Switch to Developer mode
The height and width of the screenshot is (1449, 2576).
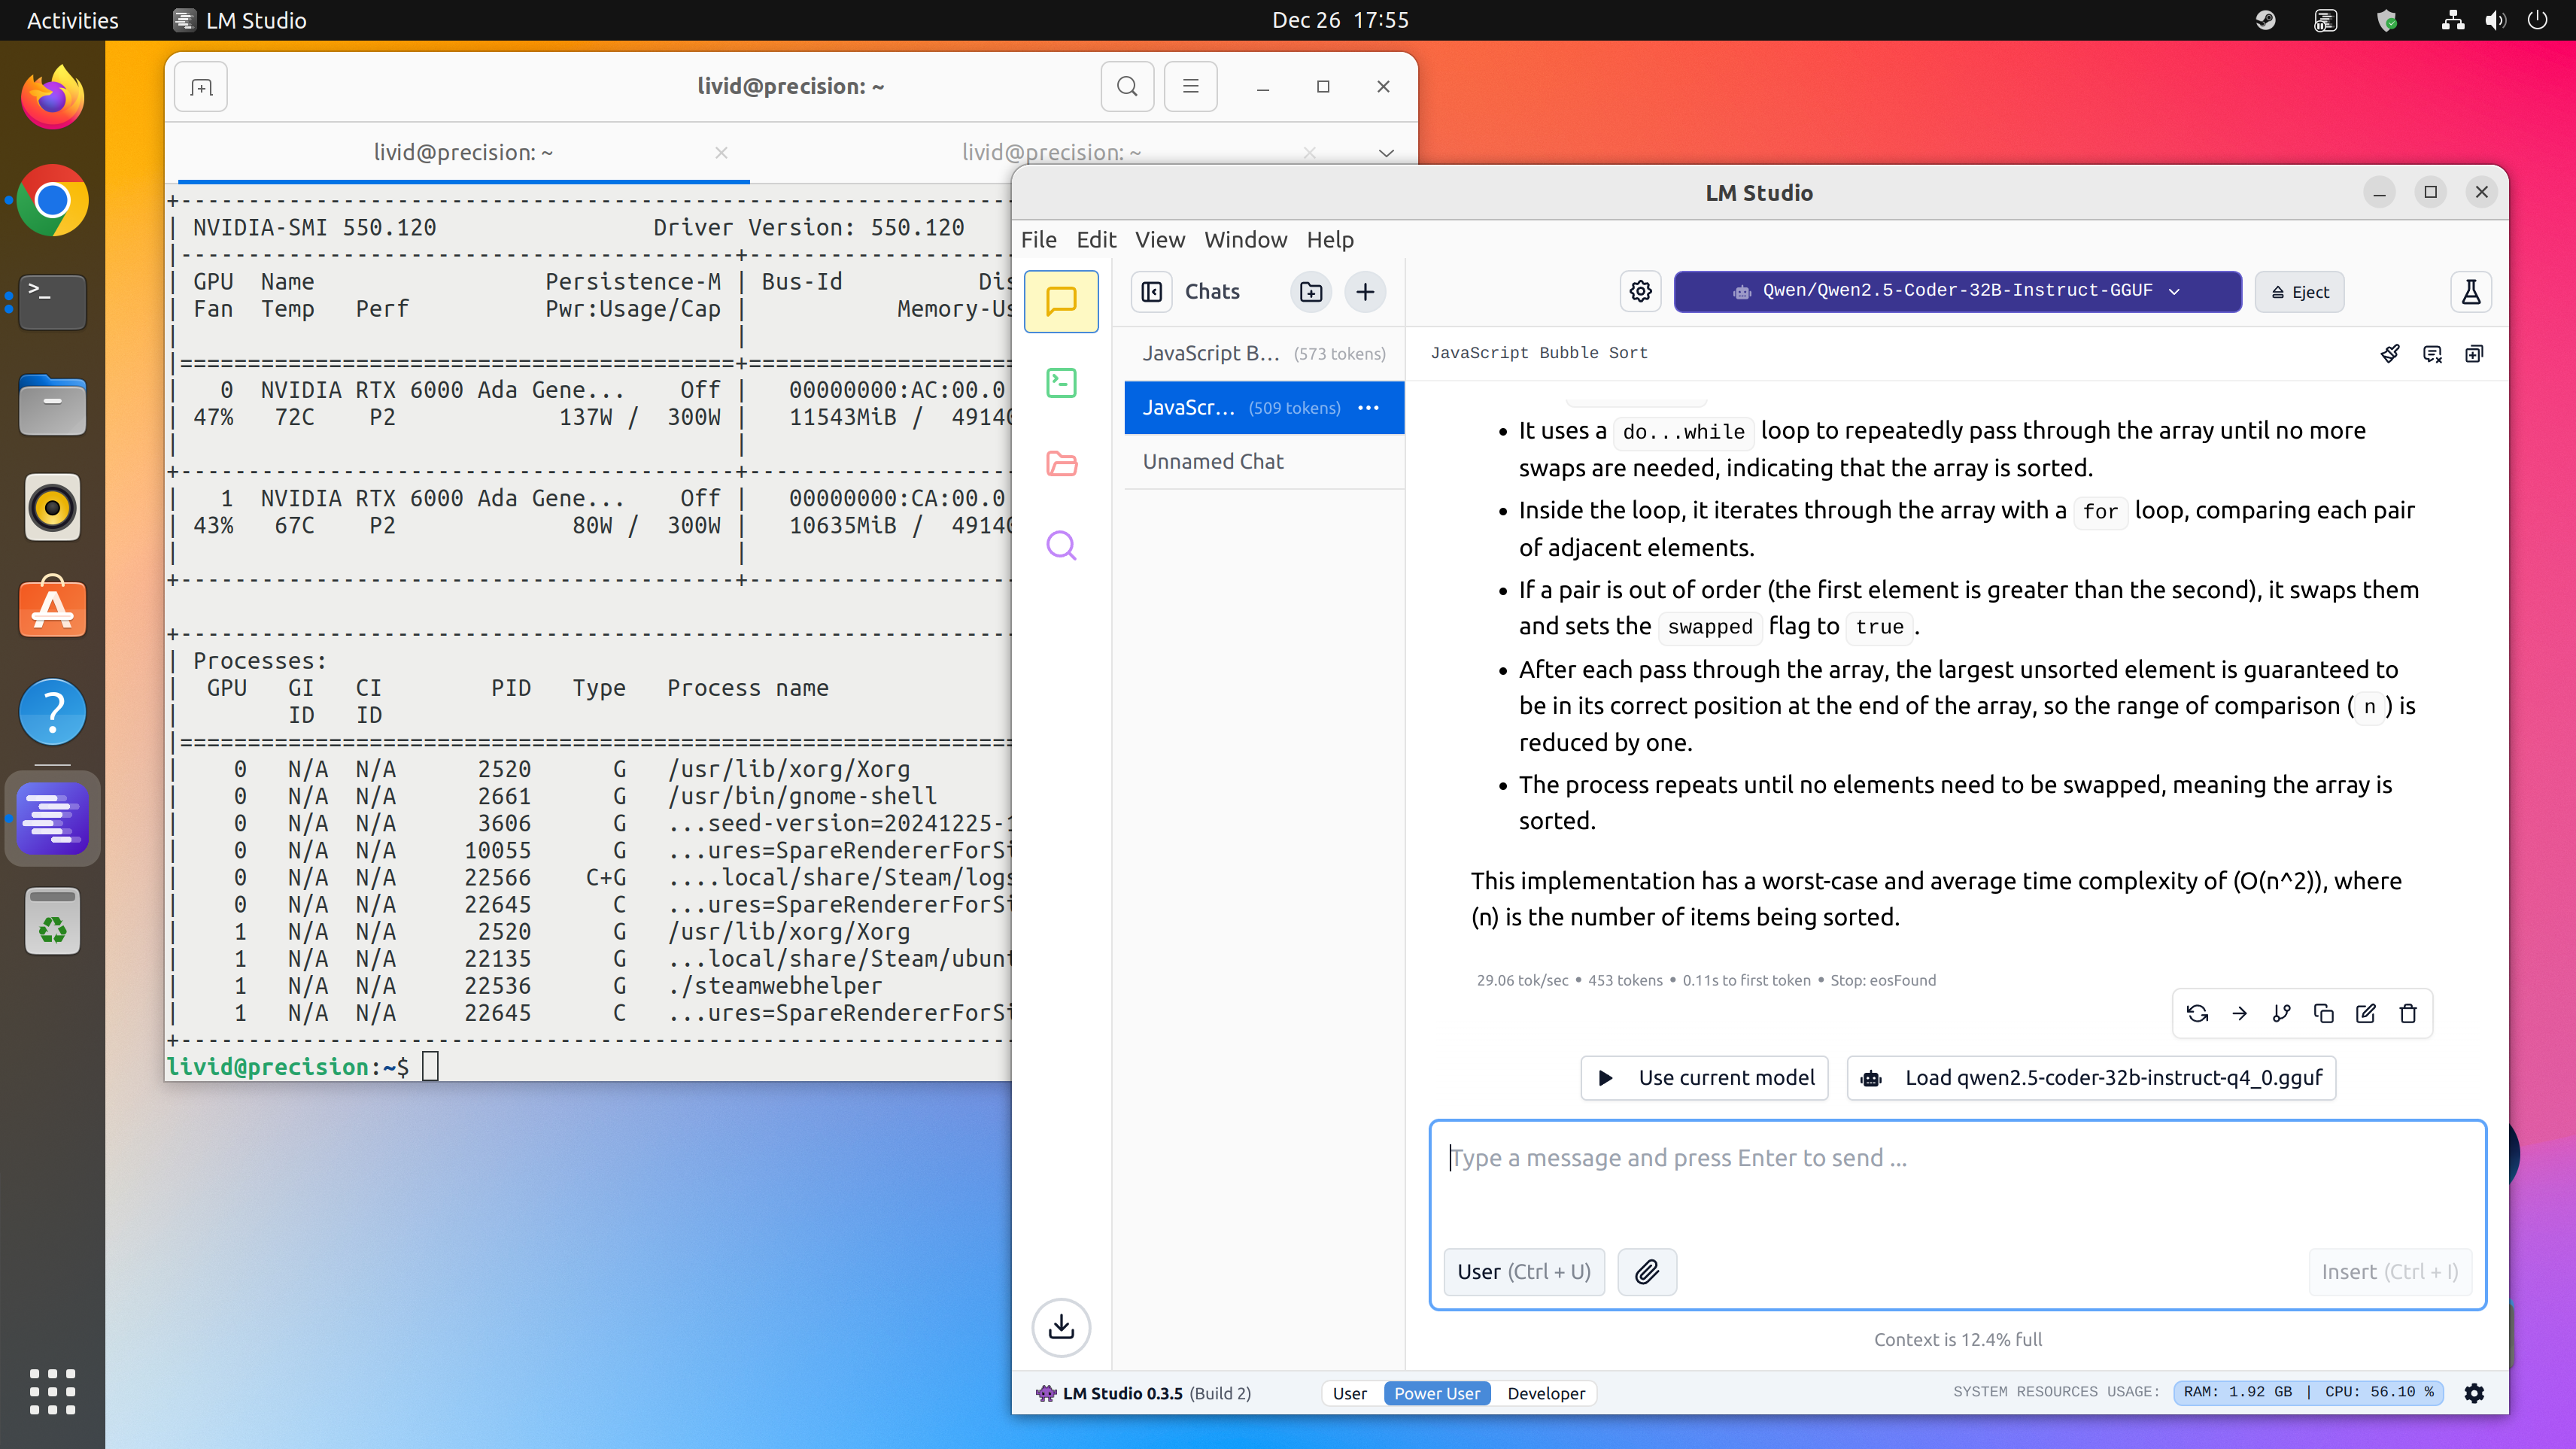pyautogui.click(x=1545, y=1393)
